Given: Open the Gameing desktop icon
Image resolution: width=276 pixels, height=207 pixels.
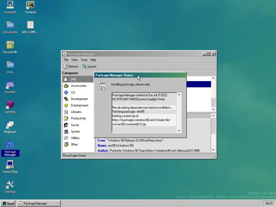Looking at the screenshot, I should point(10,107).
